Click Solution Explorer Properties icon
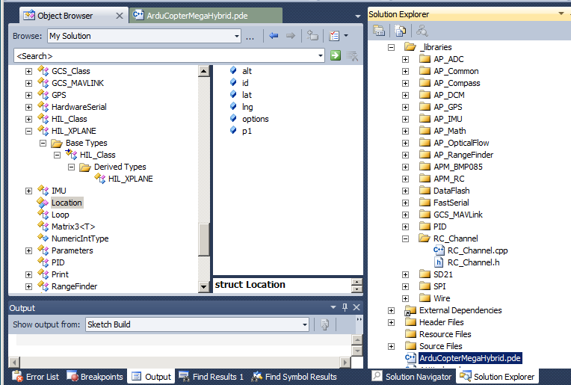This screenshot has width=571, height=385. click(x=379, y=31)
